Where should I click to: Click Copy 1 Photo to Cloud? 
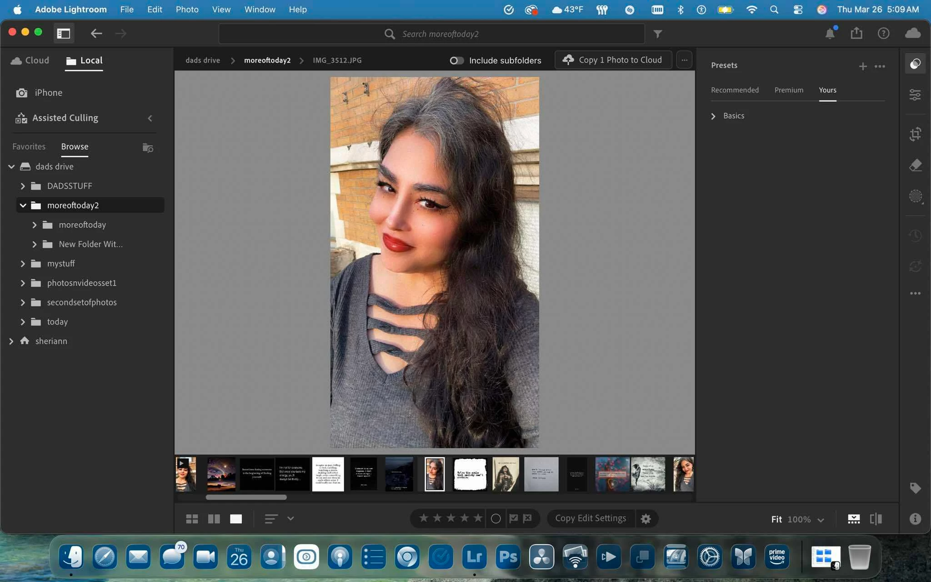click(613, 60)
